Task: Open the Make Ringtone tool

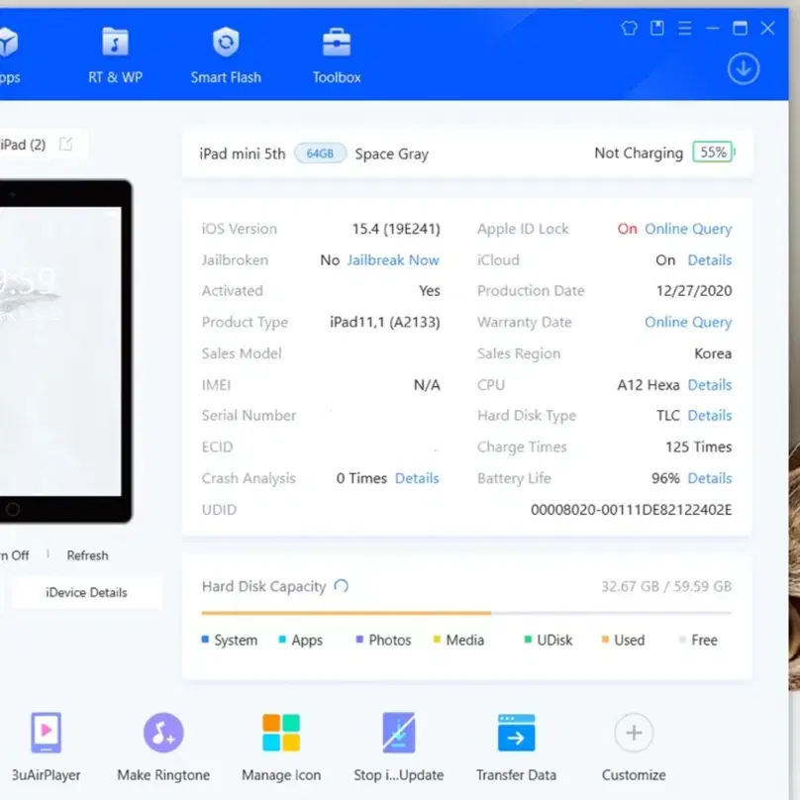Action: tap(163, 748)
